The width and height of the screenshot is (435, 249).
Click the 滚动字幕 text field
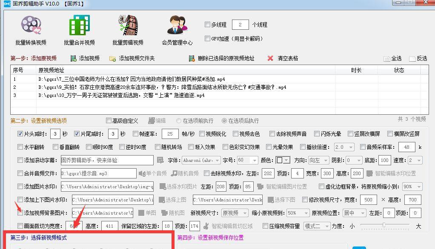point(107,160)
